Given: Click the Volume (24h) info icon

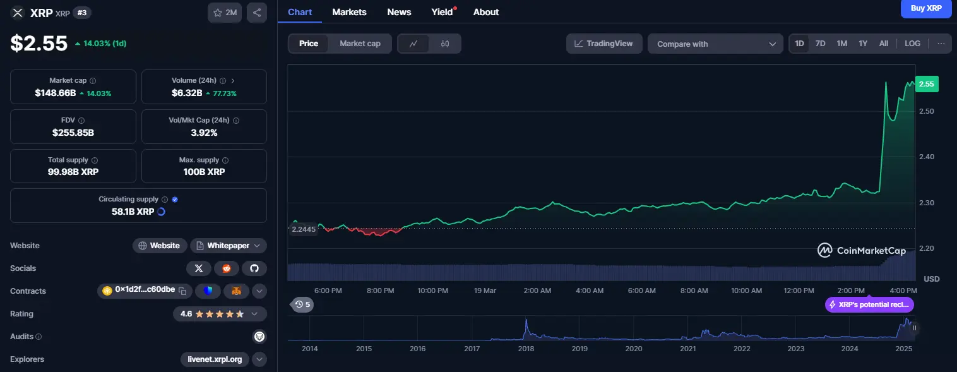Looking at the screenshot, I should tap(223, 81).
